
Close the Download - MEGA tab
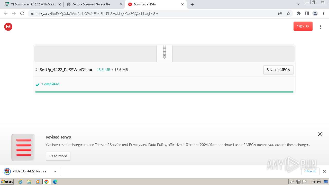182,4
